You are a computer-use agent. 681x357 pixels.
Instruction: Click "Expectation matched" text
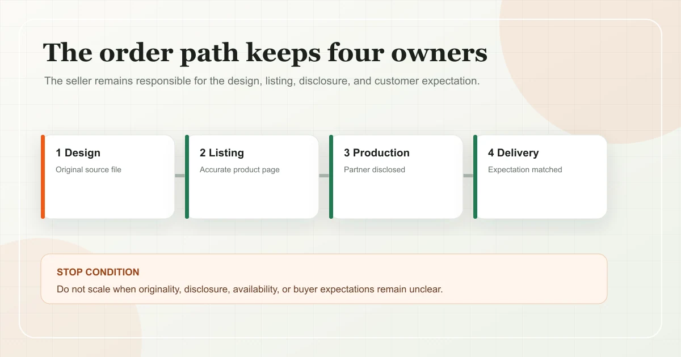525,169
